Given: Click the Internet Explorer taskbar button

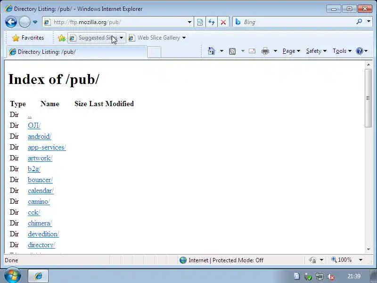Looking at the screenshot, I should 39,276.
